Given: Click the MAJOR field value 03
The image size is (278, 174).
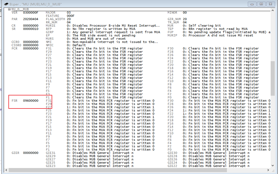Looking at the screenshot, I should point(69,13).
